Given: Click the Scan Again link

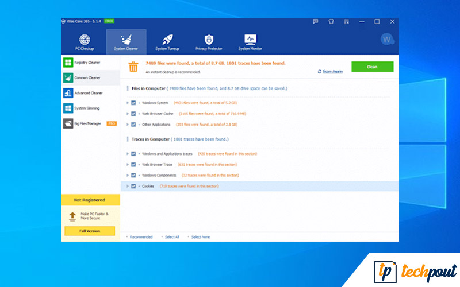Looking at the screenshot, I should click(330, 72).
